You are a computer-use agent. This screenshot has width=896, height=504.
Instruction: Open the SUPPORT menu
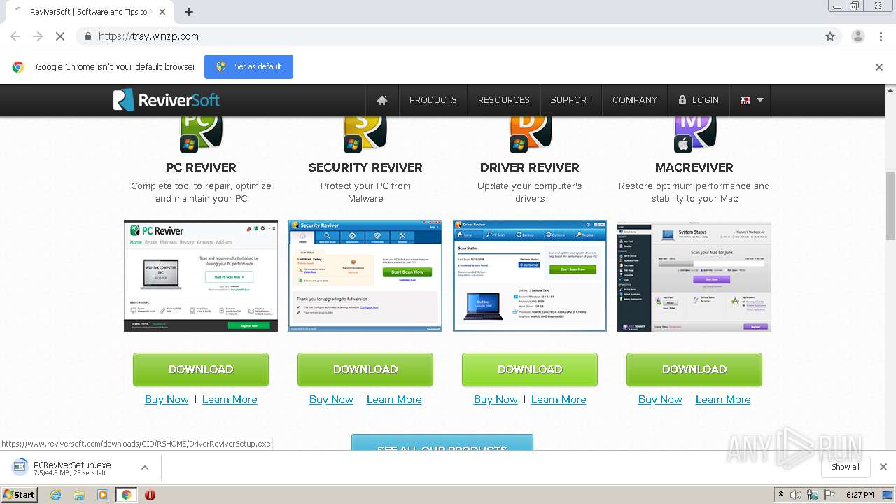(x=570, y=100)
